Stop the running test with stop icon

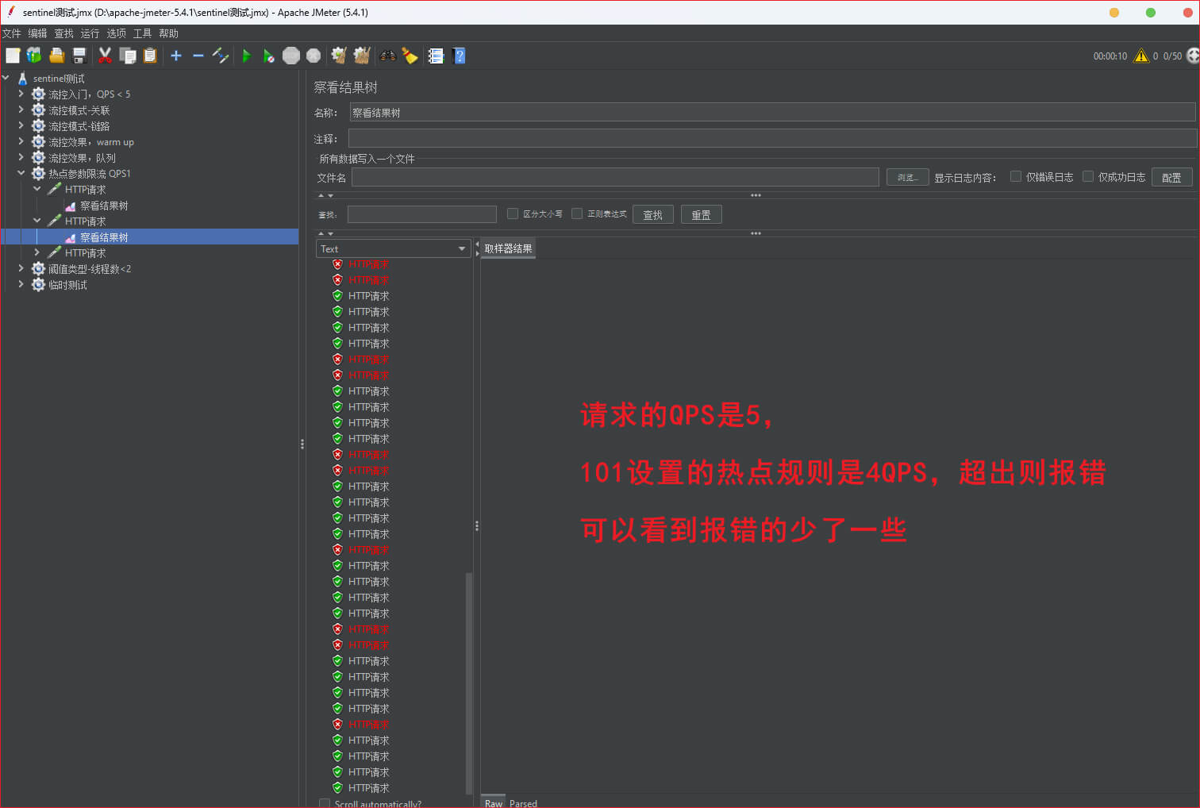point(291,56)
